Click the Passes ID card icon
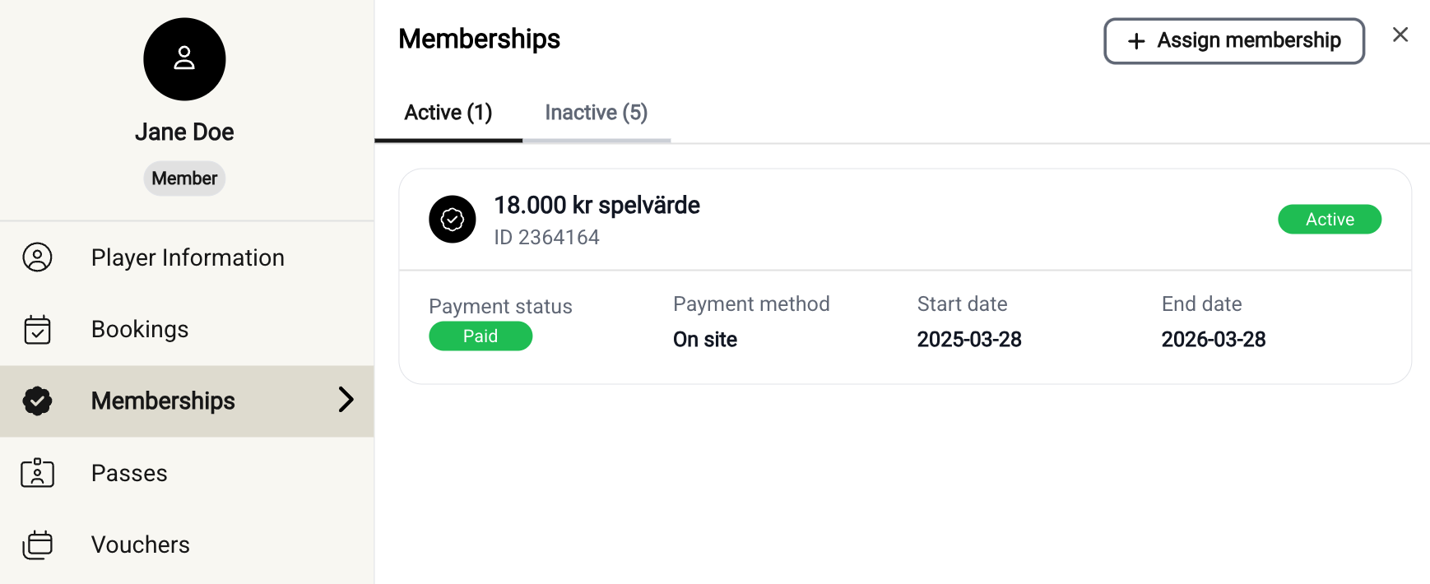This screenshot has height=584, width=1430. click(37, 473)
